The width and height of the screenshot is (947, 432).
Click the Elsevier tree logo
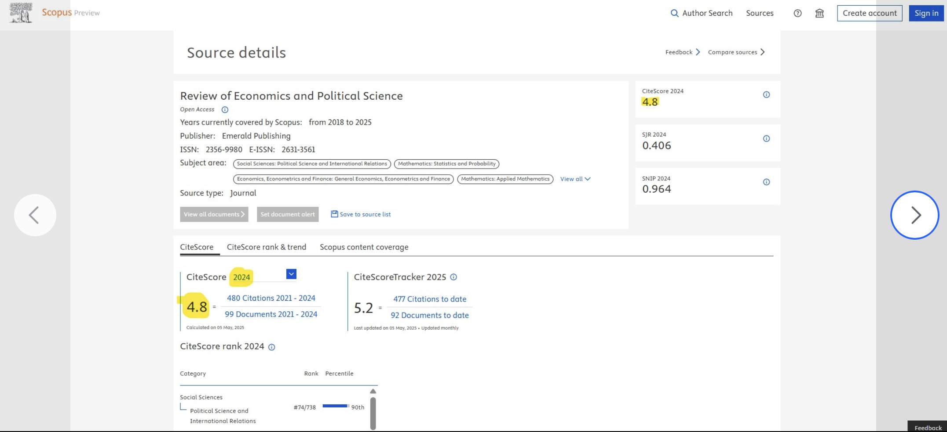coord(21,13)
